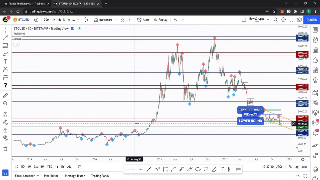This screenshot has height=180, width=320.
Task: Open prediction and measurement tools in left sidebar
Action: pos(5,77)
